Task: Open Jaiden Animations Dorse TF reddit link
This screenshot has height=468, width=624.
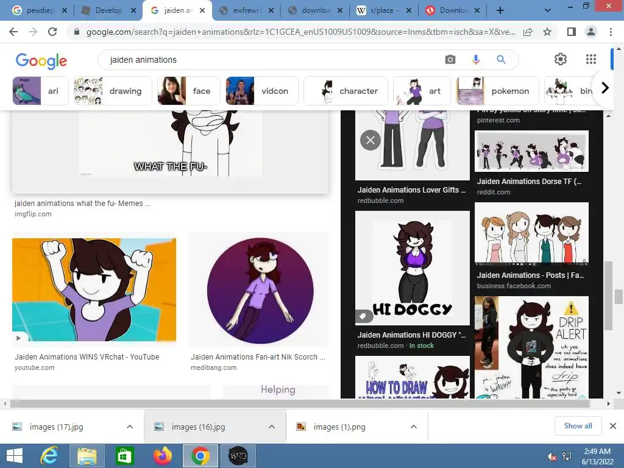Action: (530, 186)
